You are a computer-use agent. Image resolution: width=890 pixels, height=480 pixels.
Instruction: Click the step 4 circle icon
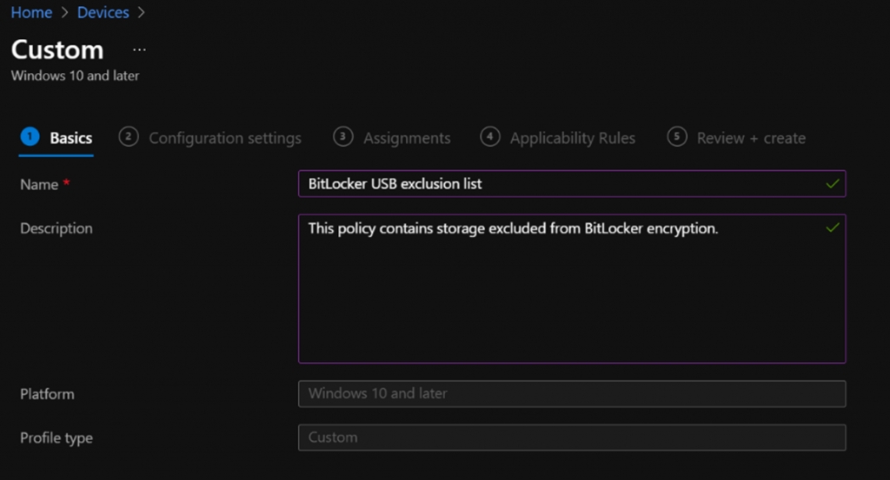coord(490,137)
